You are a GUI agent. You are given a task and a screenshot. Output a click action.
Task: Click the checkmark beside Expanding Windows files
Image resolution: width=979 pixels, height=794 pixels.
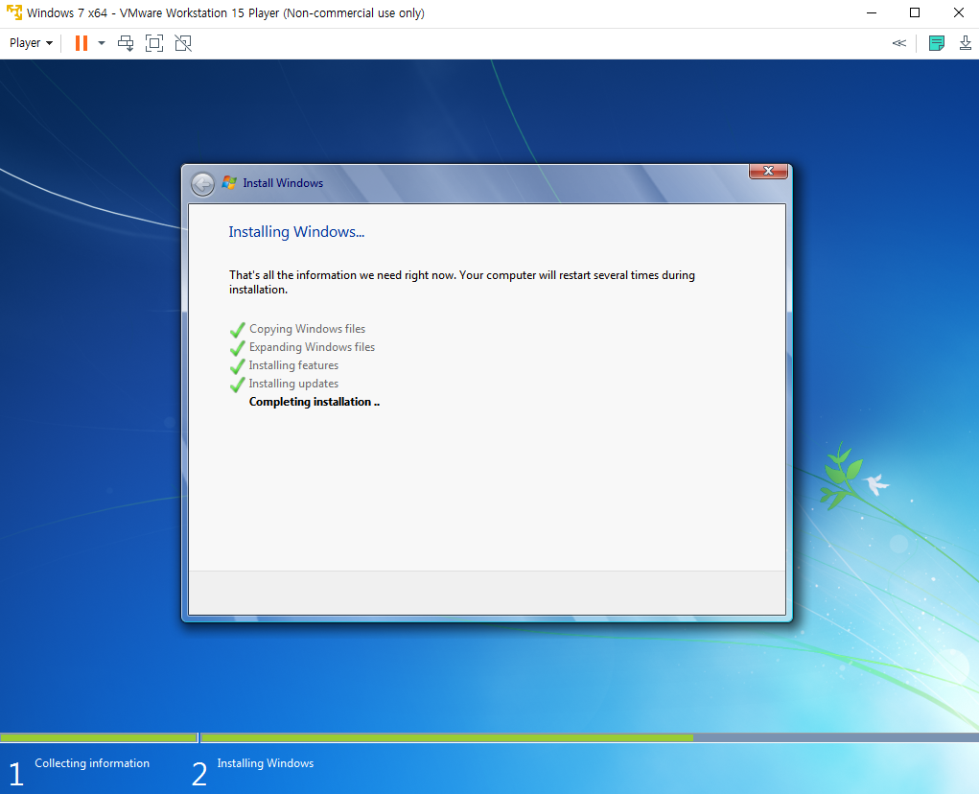[237, 348]
